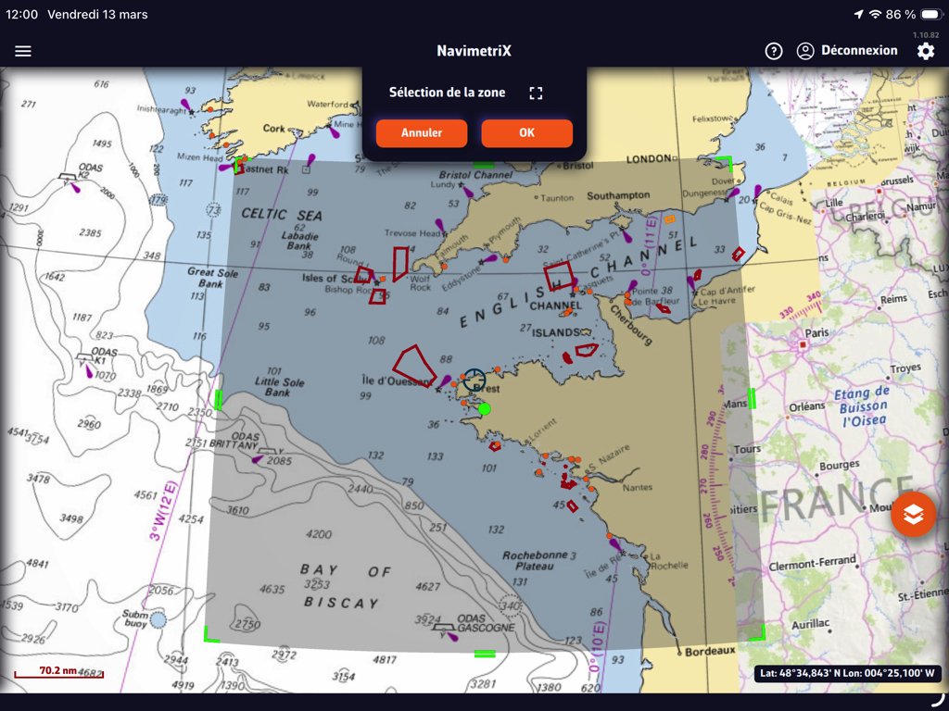The width and height of the screenshot is (949, 711).
Task: Tap the large red zone west of Ouessant
Action: (x=412, y=365)
